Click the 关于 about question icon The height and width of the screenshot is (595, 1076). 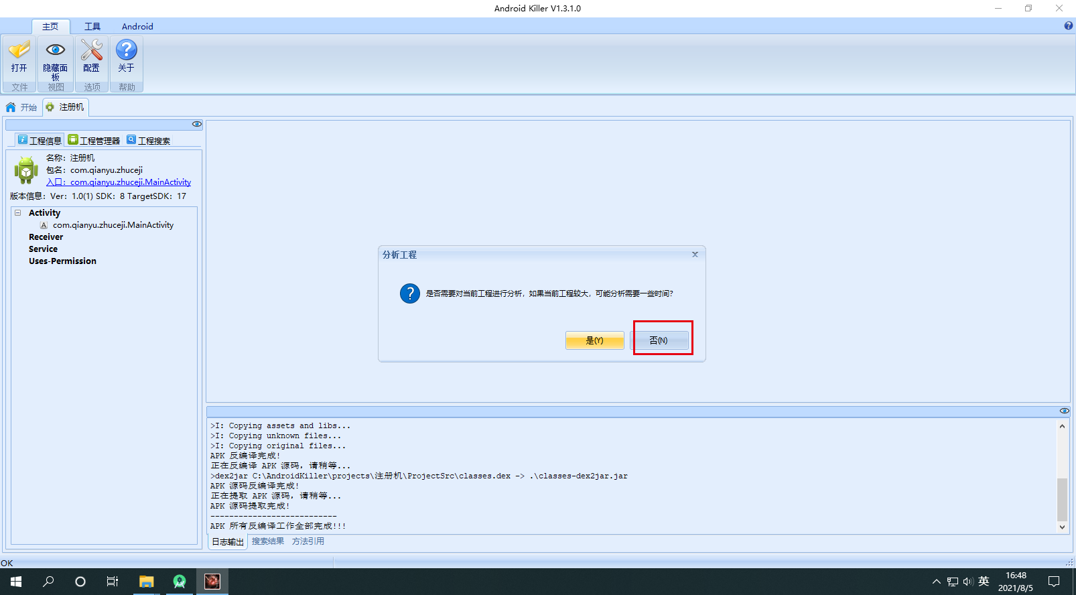[x=127, y=50]
